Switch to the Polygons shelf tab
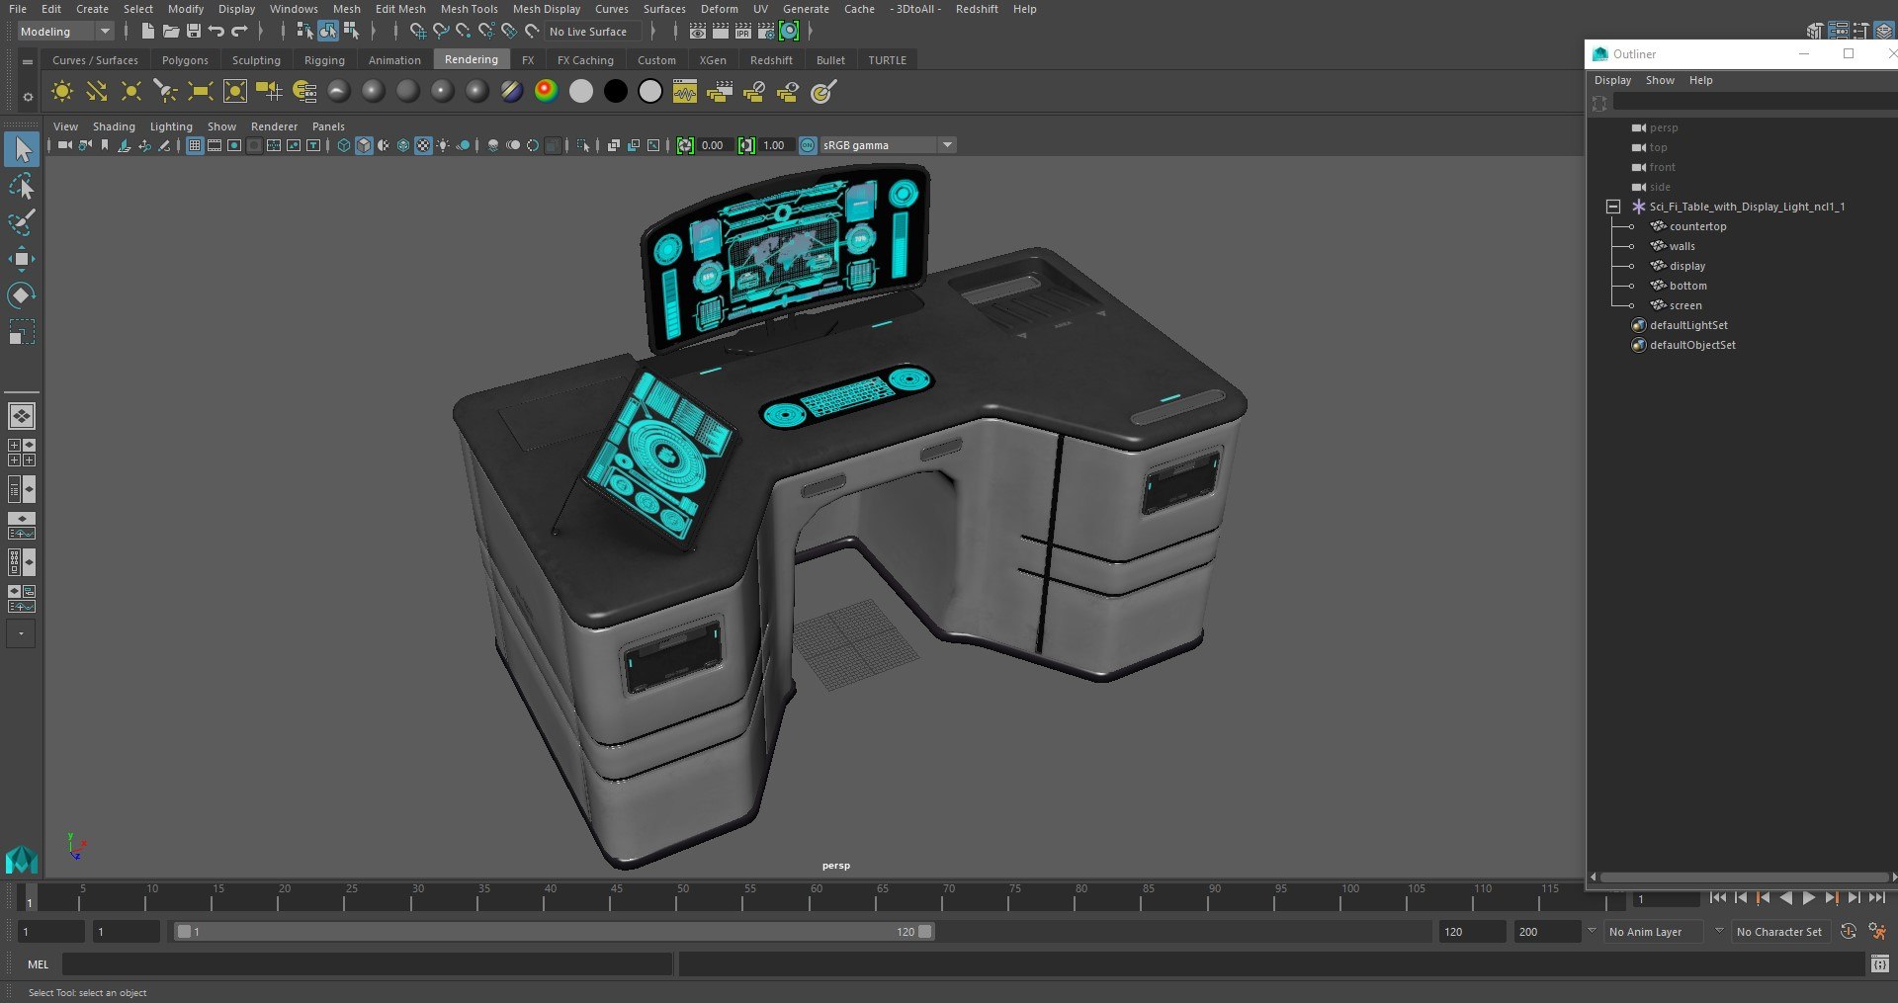The width and height of the screenshot is (1898, 1003). 185,60
